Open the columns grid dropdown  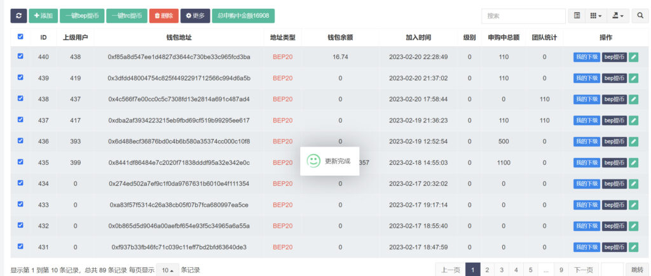tap(596, 15)
